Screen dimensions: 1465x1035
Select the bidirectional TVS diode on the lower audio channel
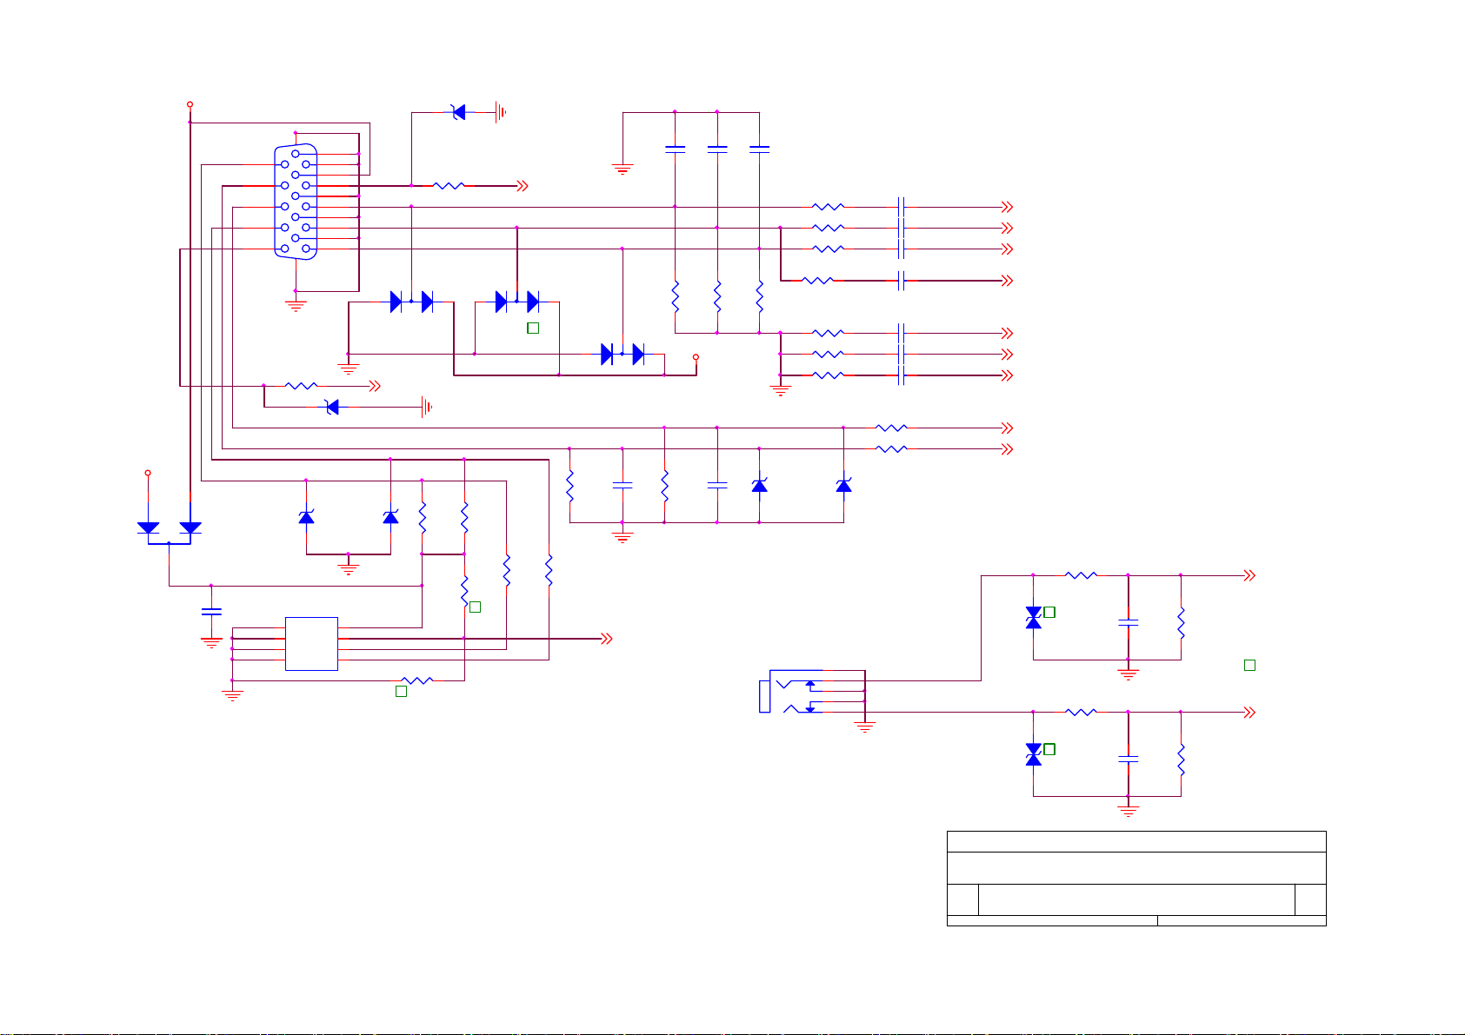(1033, 754)
